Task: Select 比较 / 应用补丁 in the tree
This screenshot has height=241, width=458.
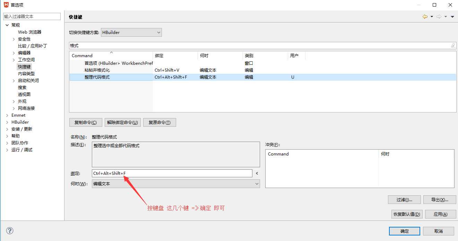Action: [x=32, y=46]
